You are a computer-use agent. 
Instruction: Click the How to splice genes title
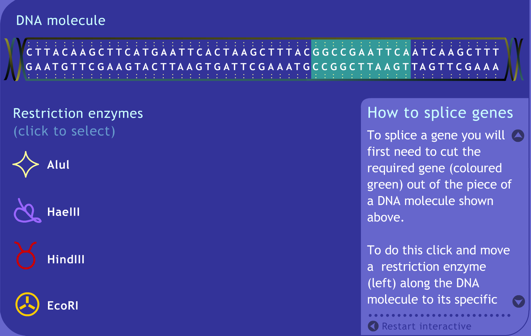pyautogui.click(x=440, y=113)
